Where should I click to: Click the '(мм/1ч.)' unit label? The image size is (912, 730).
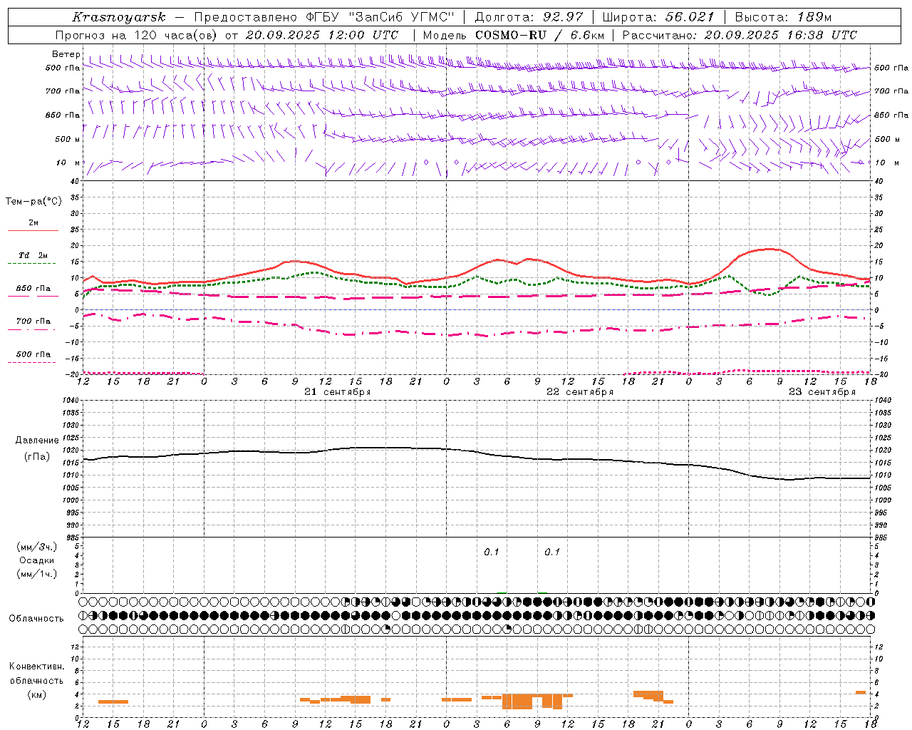pyautogui.click(x=37, y=574)
